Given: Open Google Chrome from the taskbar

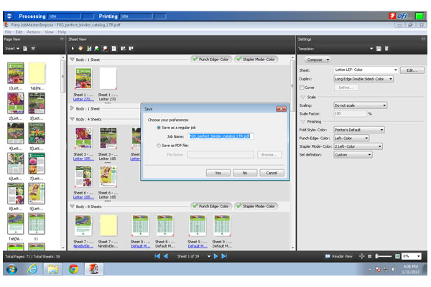Looking at the screenshot, I should point(73,270).
